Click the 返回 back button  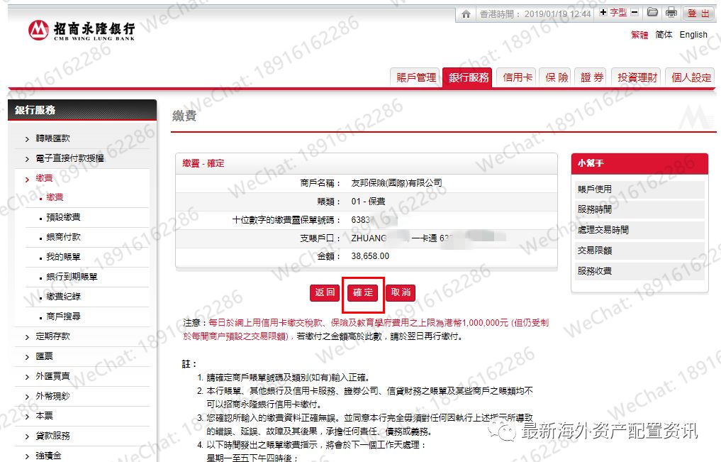pyautogui.click(x=325, y=292)
